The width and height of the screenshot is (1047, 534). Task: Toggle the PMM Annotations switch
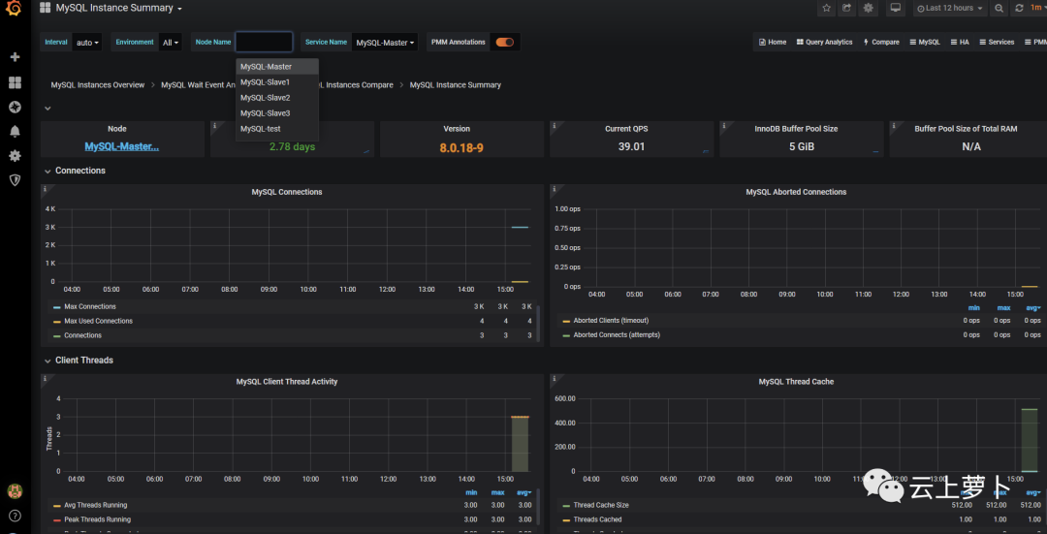pyautogui.click(x=505, y=42)
